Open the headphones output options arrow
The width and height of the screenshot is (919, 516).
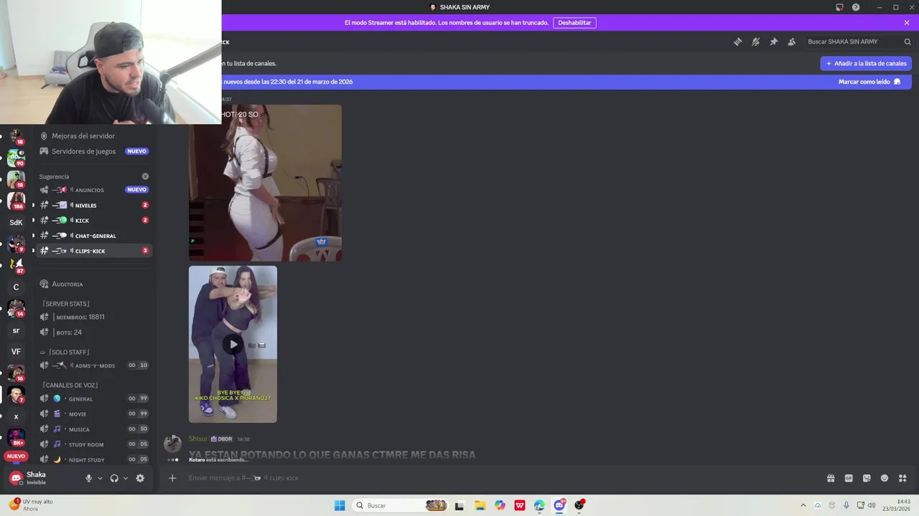[x=126, y=478]
